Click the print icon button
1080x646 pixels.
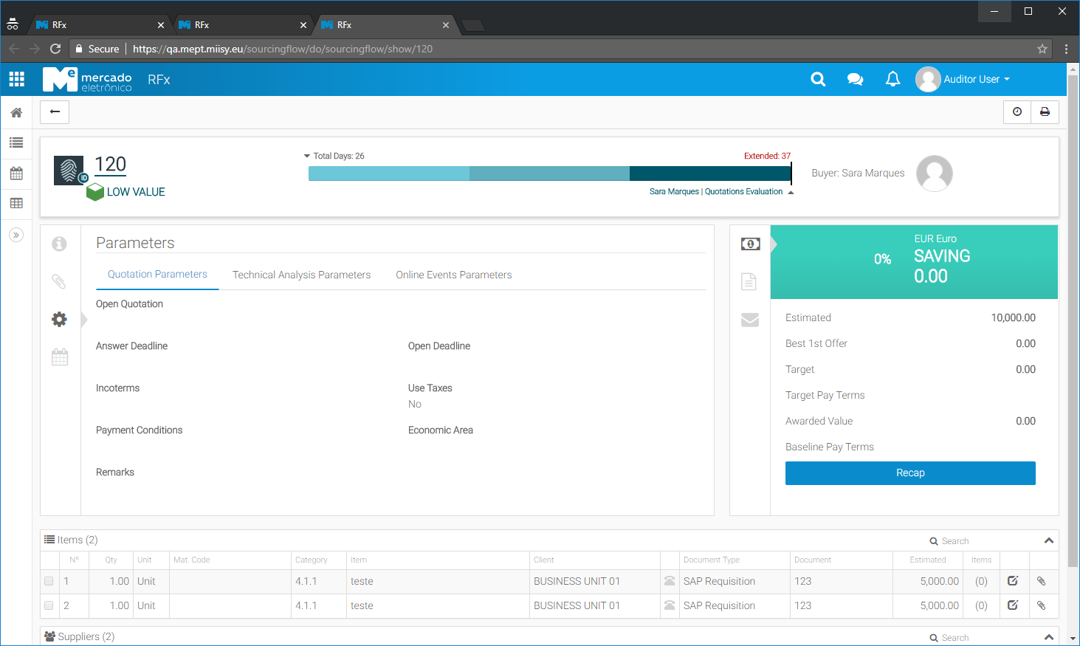[x=1045, y=112]
